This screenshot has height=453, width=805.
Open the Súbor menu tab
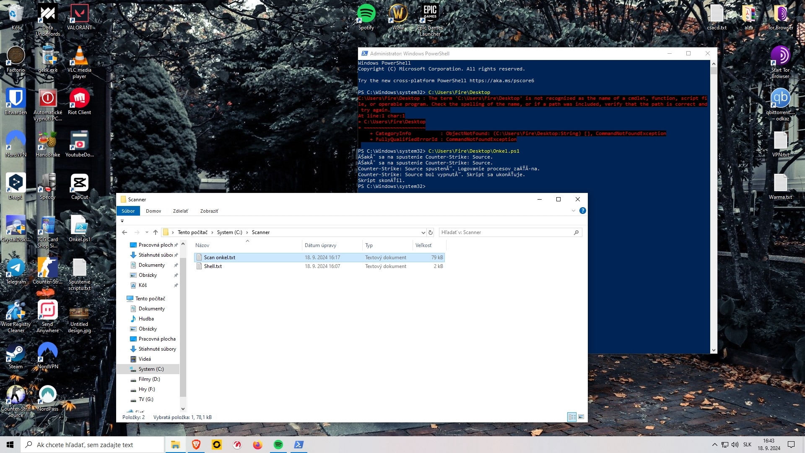click(x=128, y=211)
